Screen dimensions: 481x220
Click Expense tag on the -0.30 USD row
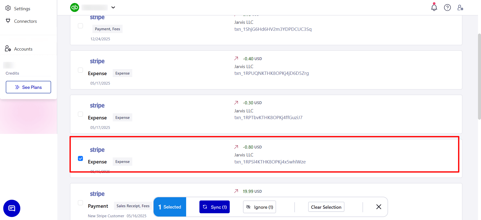tap(123, 118)
